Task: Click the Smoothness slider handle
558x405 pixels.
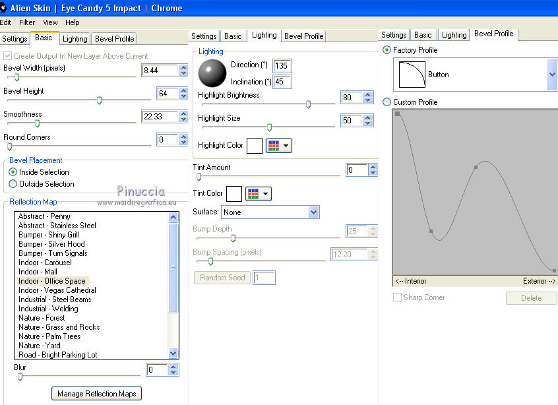Action: [x=37, y=124]
